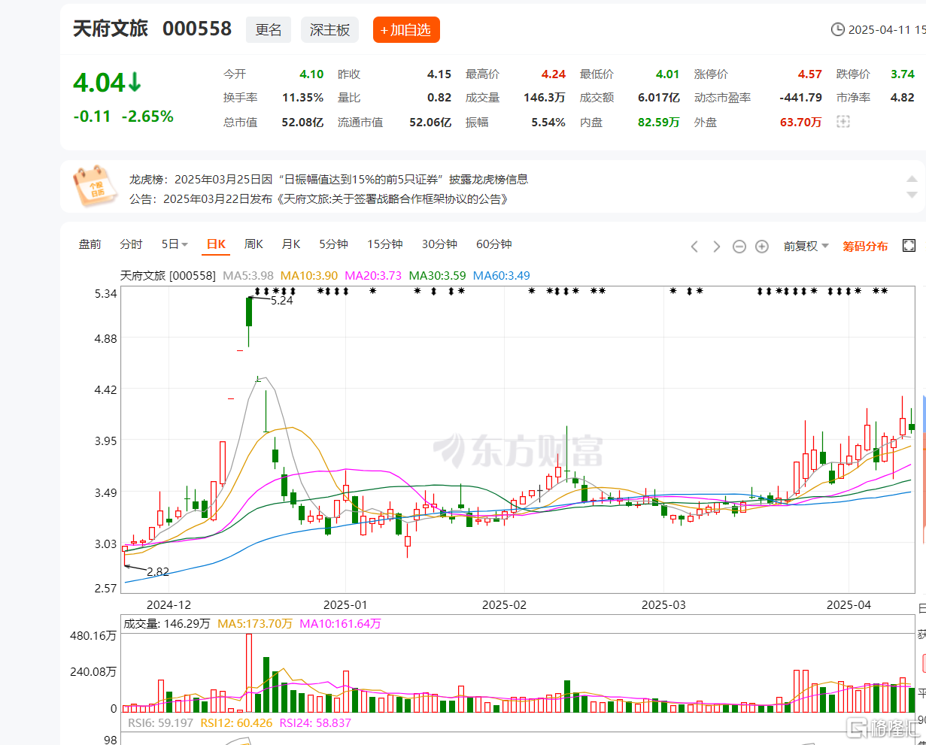Click the current price 4.04
Viewport: 926px width, 745px height.
[x=99, y=83]
